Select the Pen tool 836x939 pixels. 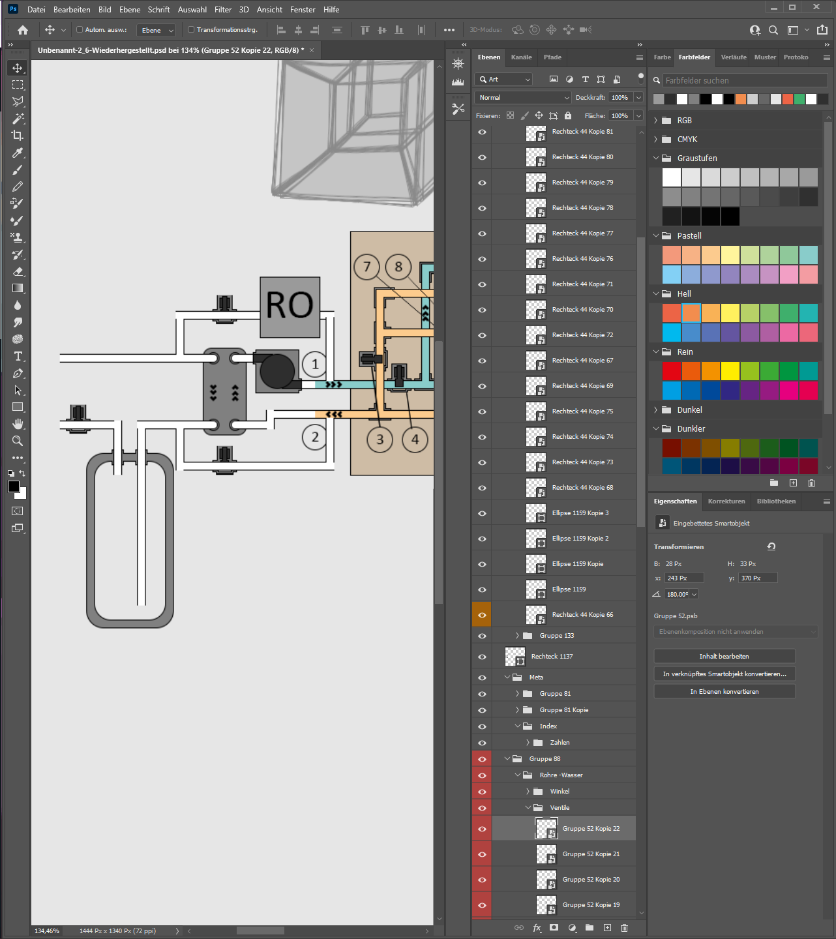[18, 373]
